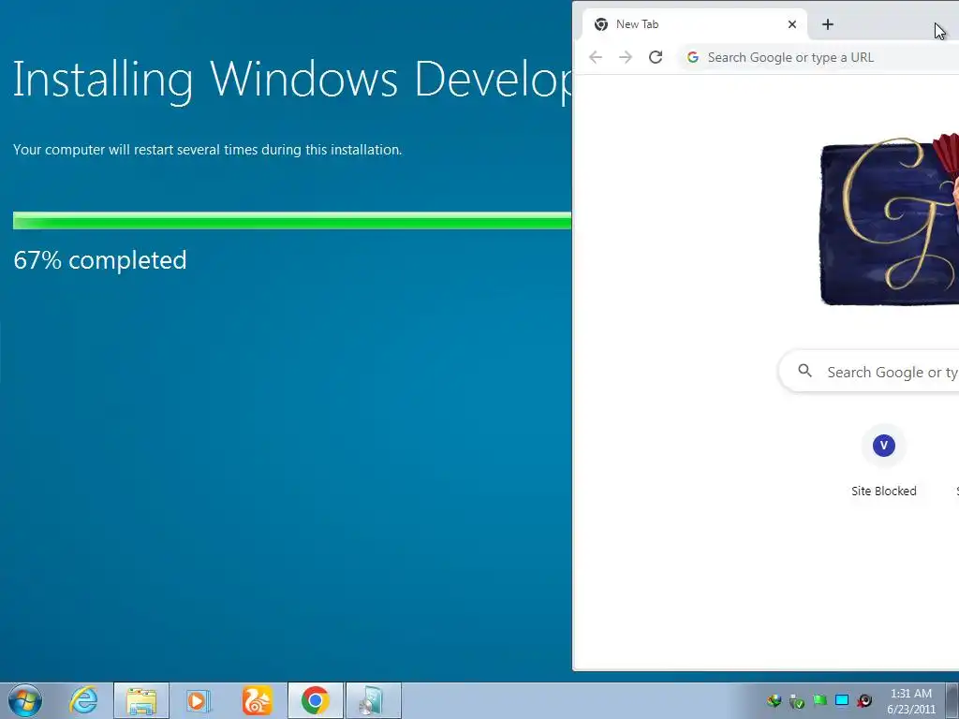This screenshot has width=959, height=719.
Task: Reload the page in Chrome
Action: click(656, 57)
